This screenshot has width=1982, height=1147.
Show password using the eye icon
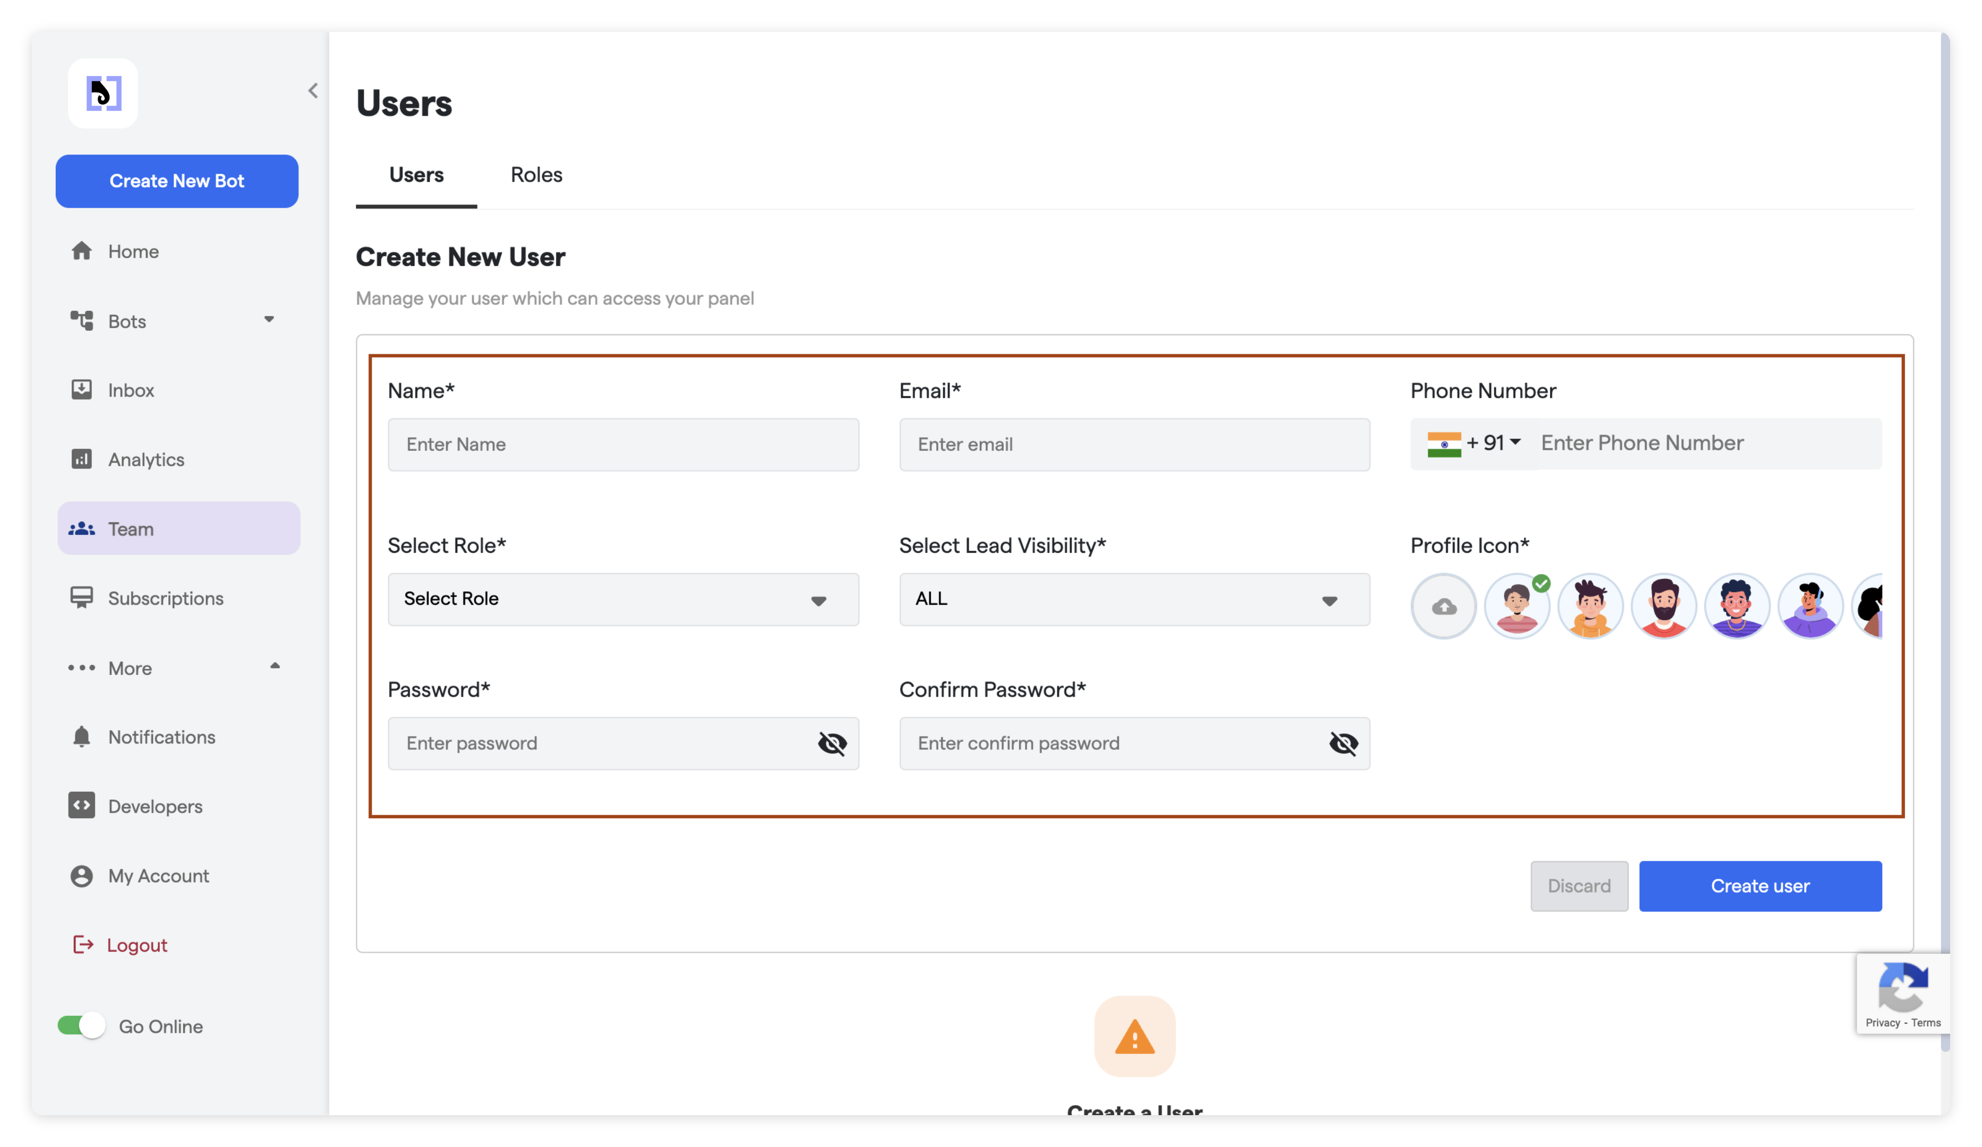tap(832, 743)
